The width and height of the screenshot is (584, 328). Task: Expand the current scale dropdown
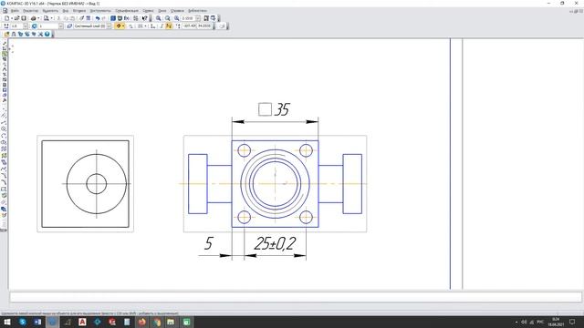(198, 18)
